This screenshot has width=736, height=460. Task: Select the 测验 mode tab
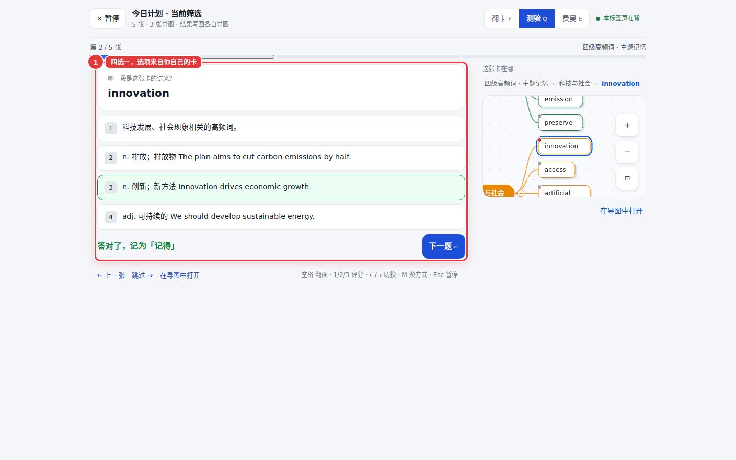pyautogui.click(x=537, y=18)
